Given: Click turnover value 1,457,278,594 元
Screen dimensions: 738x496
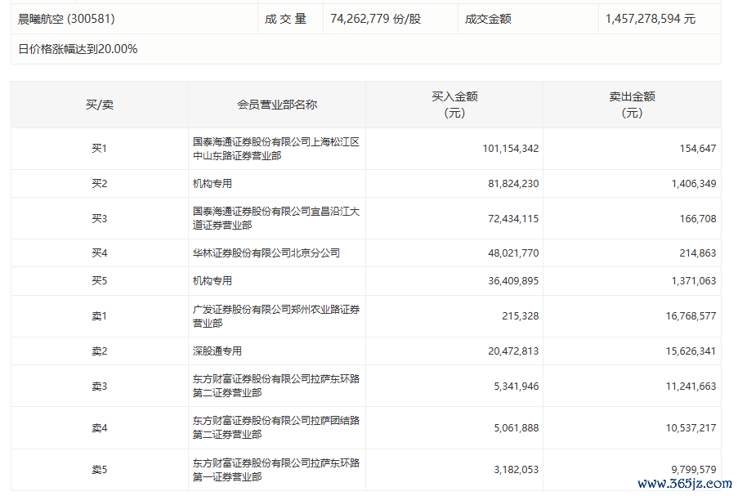Looking at the screenshot, I should [651, 19].
